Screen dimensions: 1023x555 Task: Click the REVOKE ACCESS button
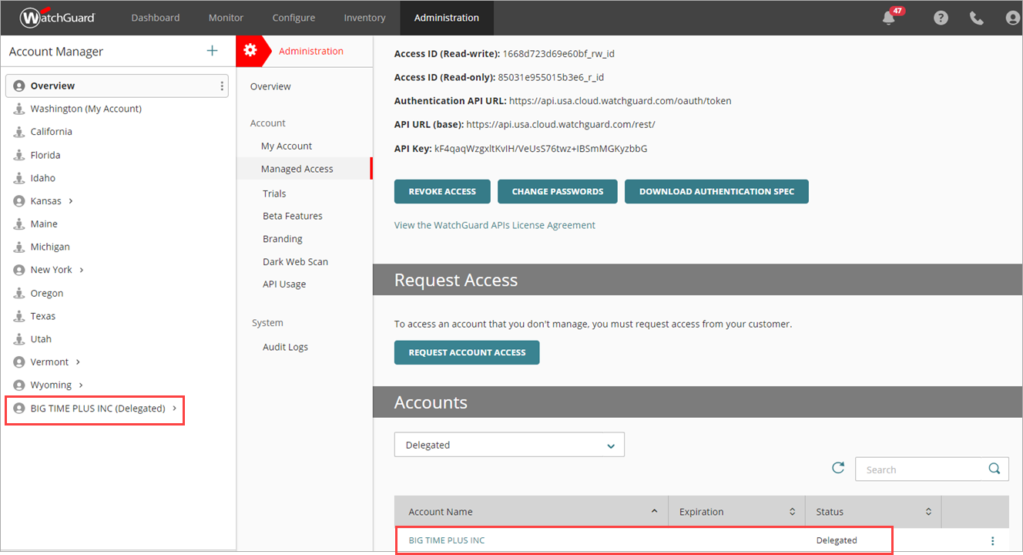[442, 191]
